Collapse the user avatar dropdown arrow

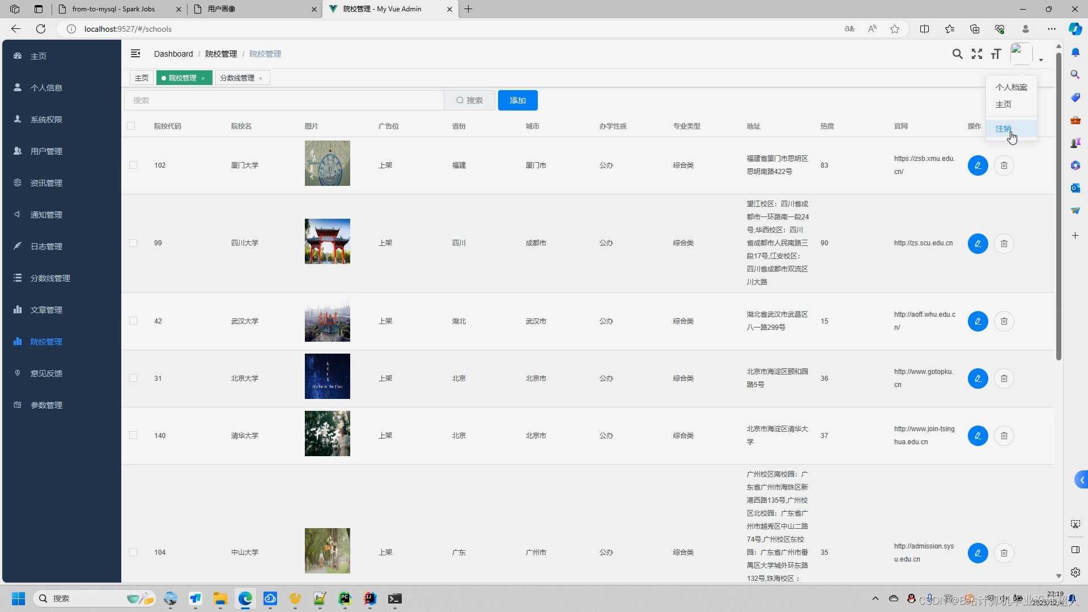pyautogui.click(x=1041, y=59)
